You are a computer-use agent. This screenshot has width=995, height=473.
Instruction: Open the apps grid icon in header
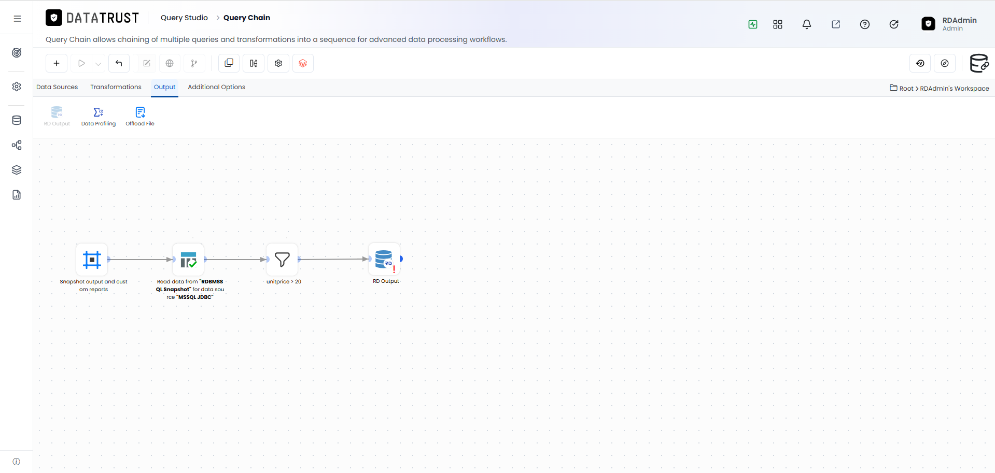click(778, 24)
